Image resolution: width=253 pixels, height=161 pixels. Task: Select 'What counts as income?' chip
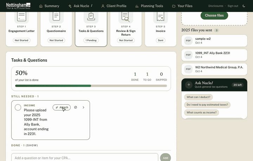(202, 112)
